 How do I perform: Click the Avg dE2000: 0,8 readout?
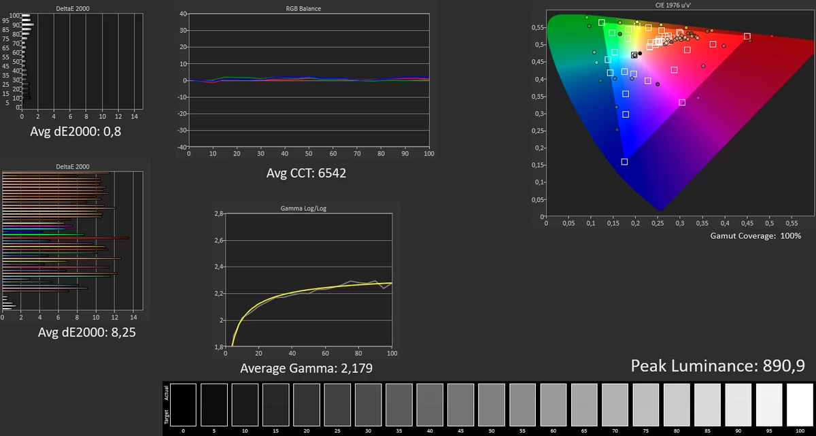(x=75, y=132)
